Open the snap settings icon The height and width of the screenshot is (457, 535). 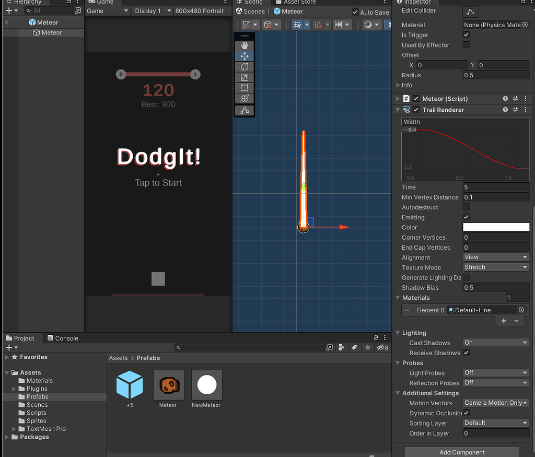coord(317,24)
